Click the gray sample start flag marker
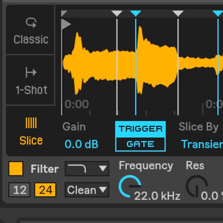Image resolution: width=223 pixels, height=223 pixels. [66, 24]
